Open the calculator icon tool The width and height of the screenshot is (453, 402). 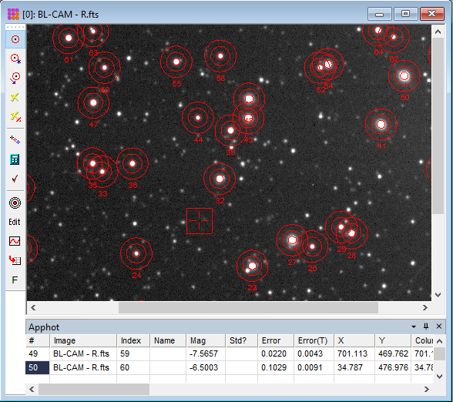15,159
